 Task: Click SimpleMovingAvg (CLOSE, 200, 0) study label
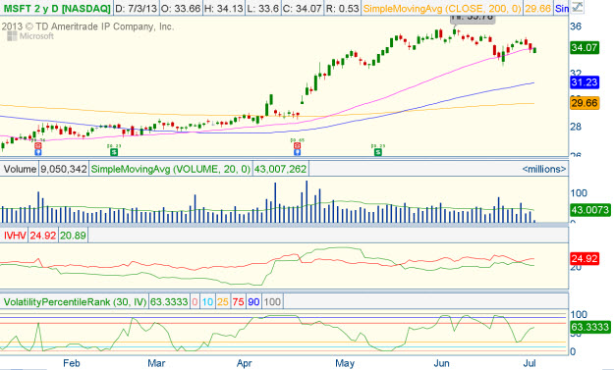point(442,8)
